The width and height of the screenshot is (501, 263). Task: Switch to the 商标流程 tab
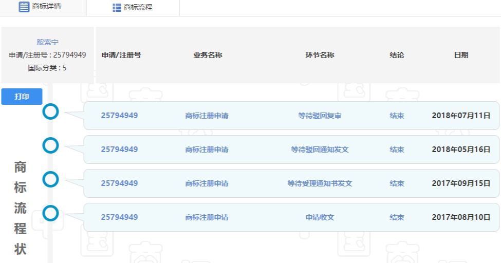click(x=138, y=8)
